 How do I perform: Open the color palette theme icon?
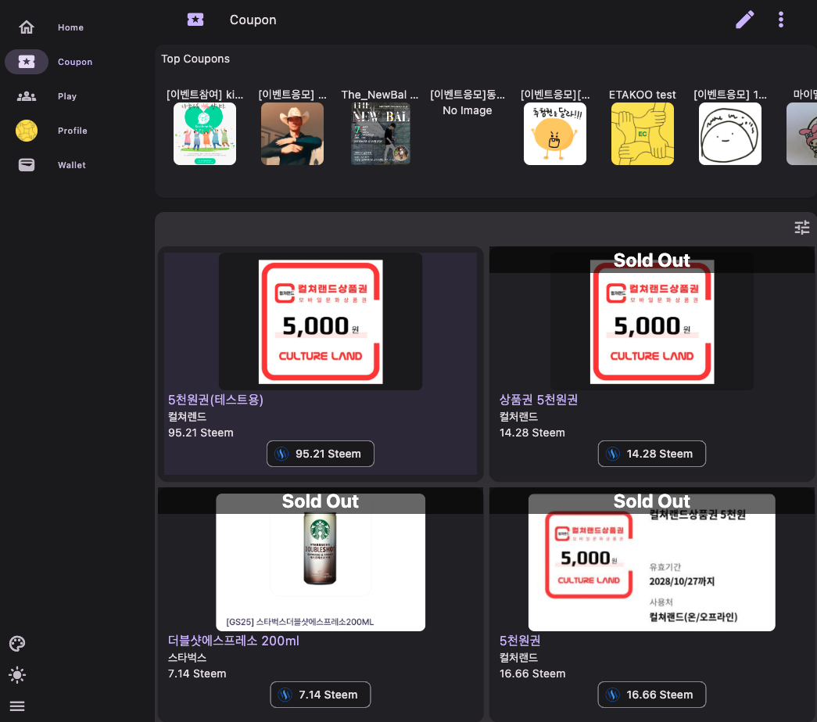17,643
